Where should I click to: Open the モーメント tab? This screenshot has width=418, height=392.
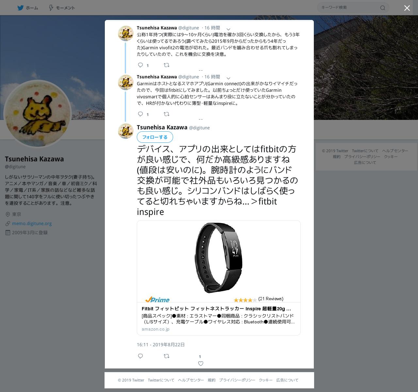point(62,8)
